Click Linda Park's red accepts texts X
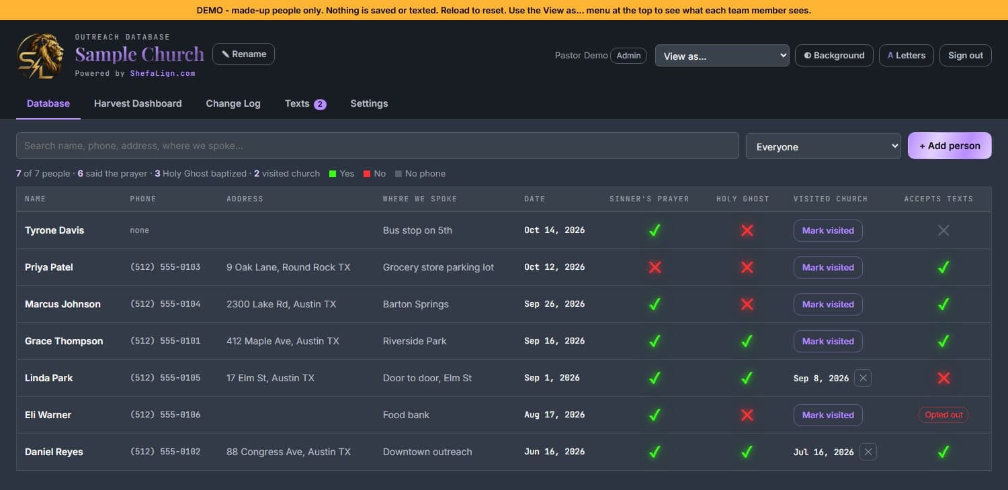The image size is (1008, 490). click(x=943, y=378)
